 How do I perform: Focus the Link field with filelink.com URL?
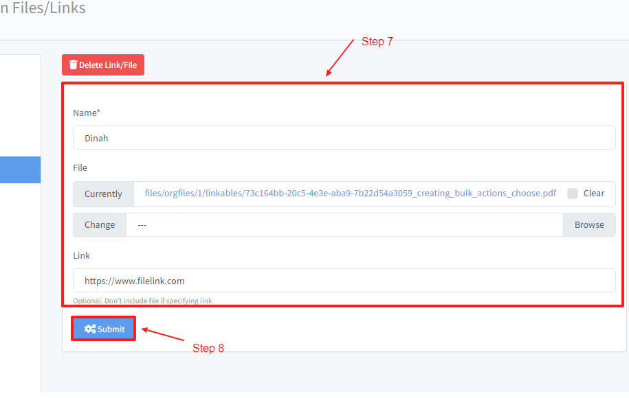click(344, 281)
